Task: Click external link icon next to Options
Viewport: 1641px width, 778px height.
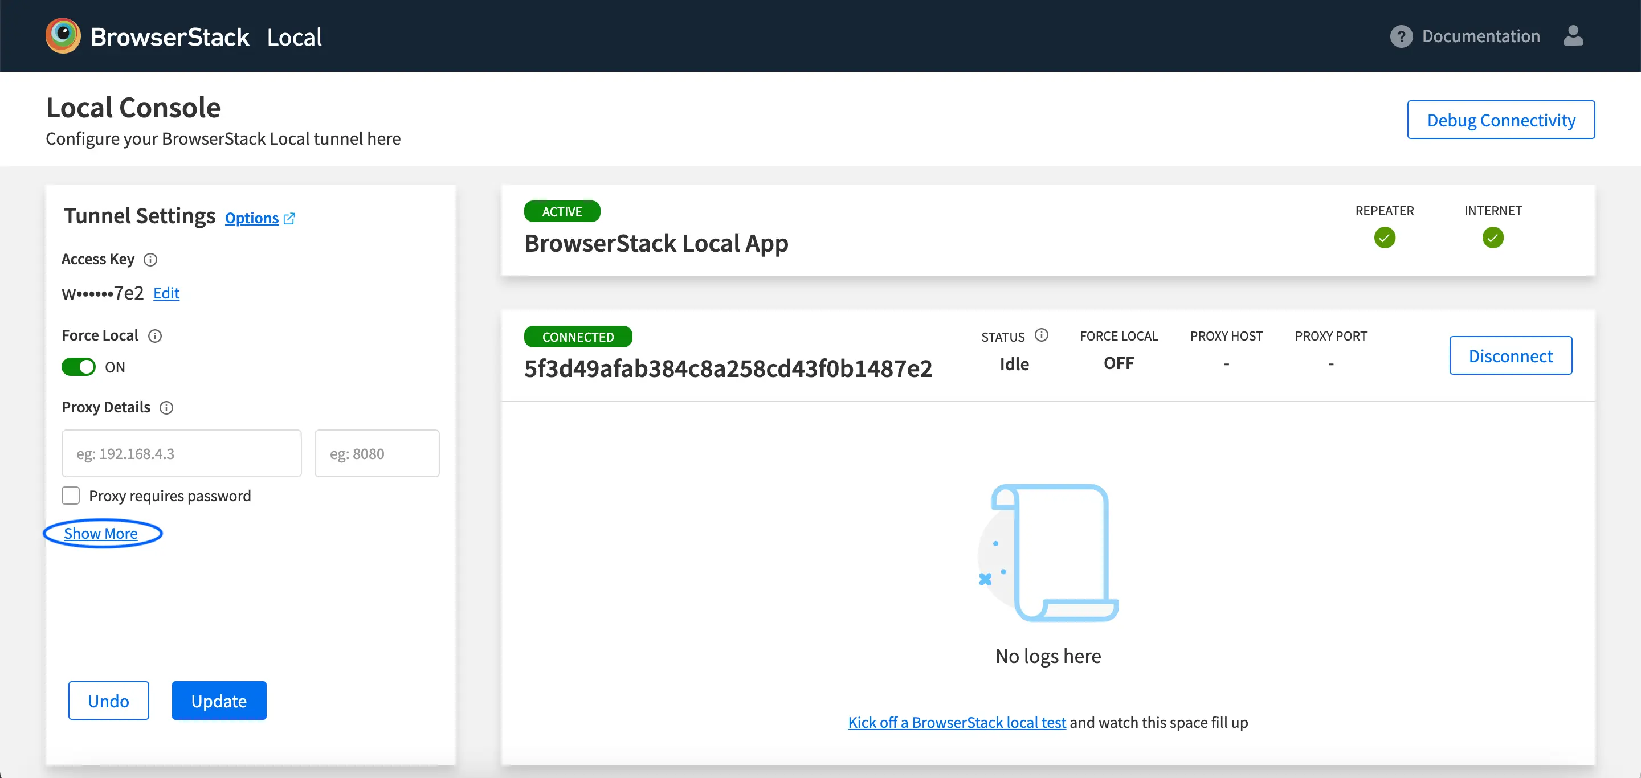Action: (x=289, y=218)
